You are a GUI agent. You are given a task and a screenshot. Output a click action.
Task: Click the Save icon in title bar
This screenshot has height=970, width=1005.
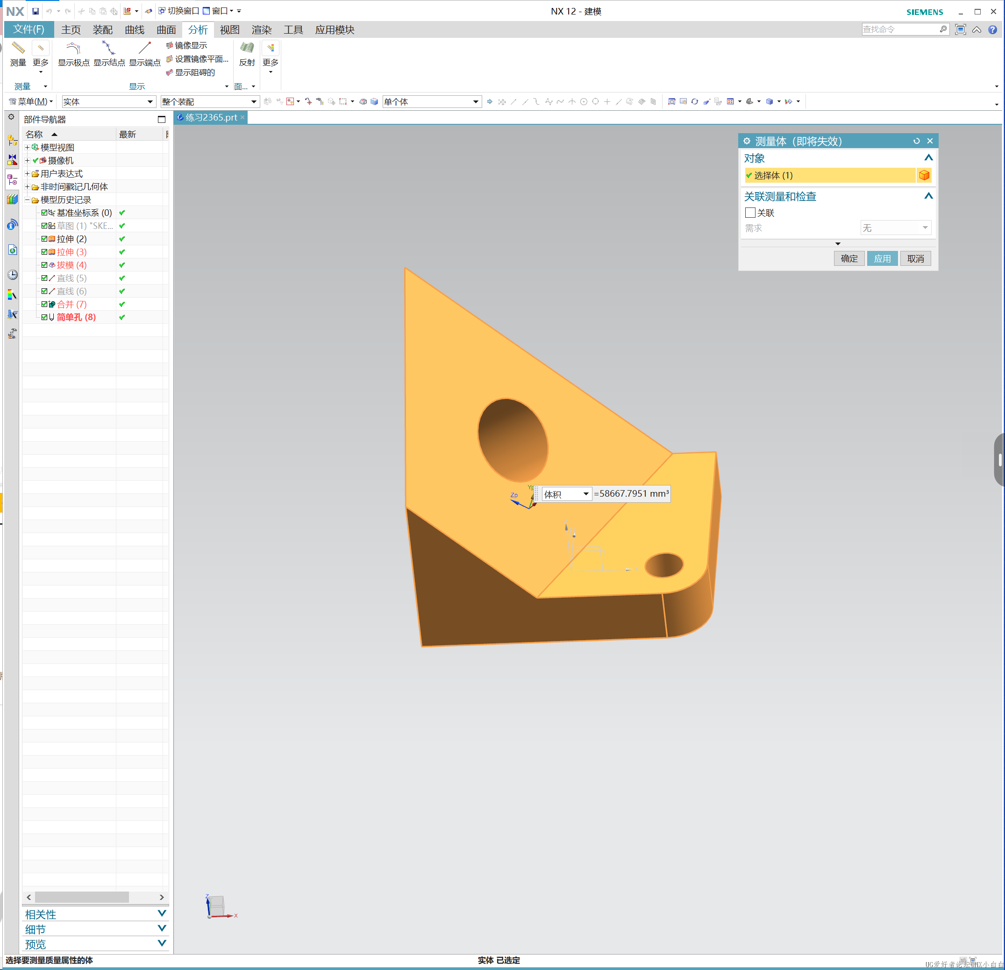tap(36, 11)
